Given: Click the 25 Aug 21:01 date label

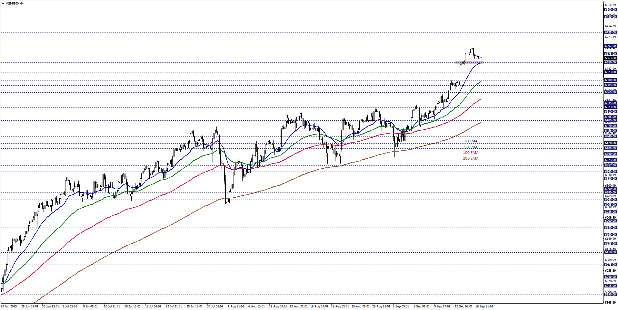Looking at the screenshot, I should click(361, 306).
